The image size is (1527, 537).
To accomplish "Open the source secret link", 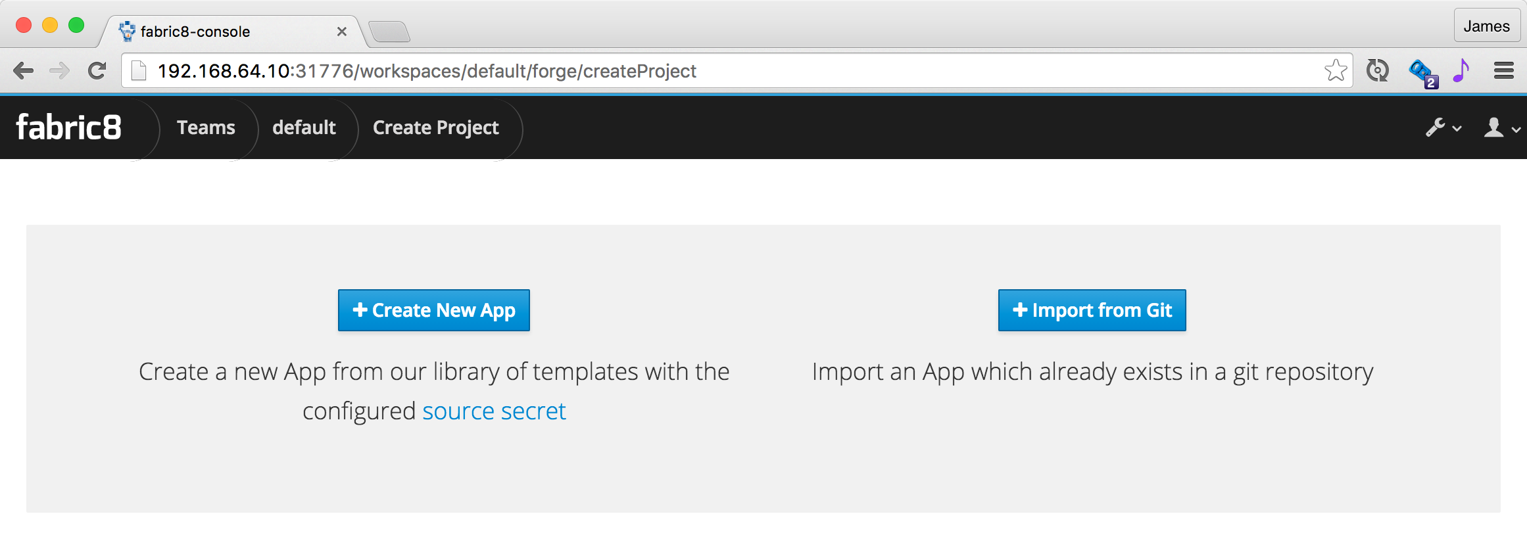I will 494,411.
